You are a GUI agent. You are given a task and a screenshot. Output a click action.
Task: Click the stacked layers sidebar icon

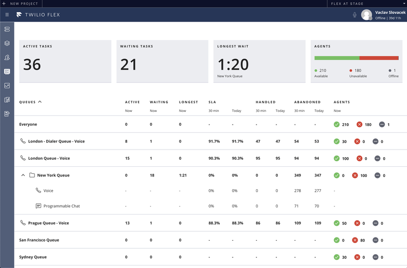click(7, 44)
